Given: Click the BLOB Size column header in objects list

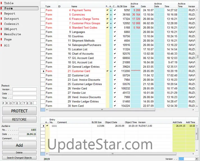Looking at the screenshot, I should (122, 6).
